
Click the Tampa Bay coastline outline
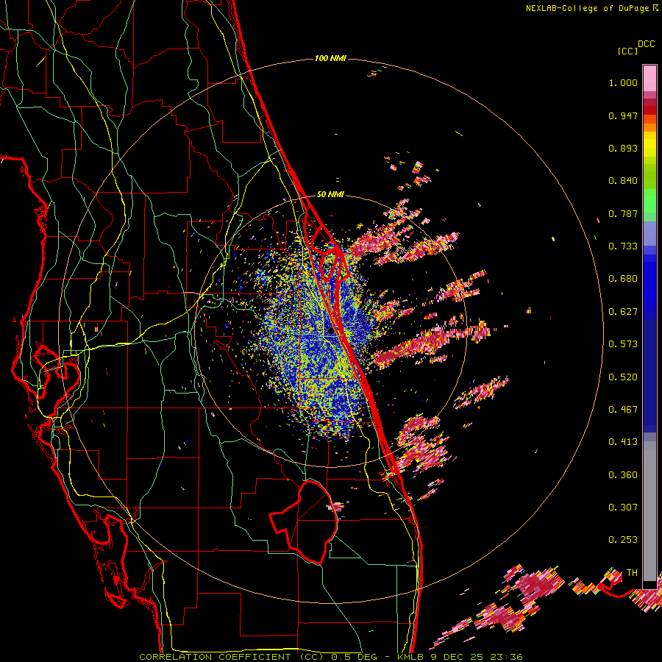coord(57,371)
